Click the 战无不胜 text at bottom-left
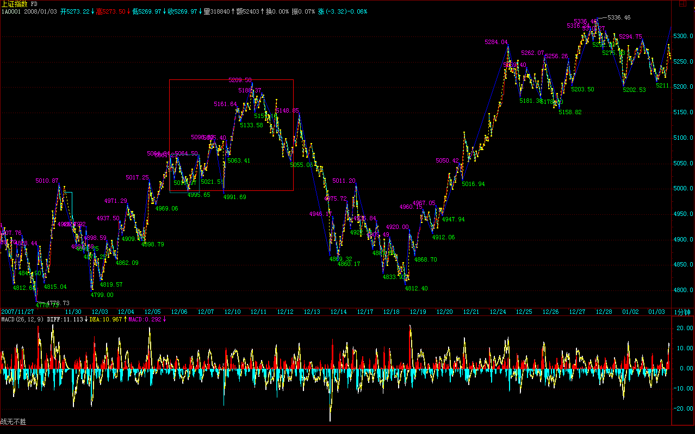This screenshot has width=695, height=434. (14, 421)
